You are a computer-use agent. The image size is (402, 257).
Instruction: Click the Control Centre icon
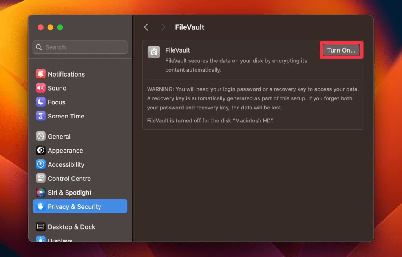tap(40, 179)
